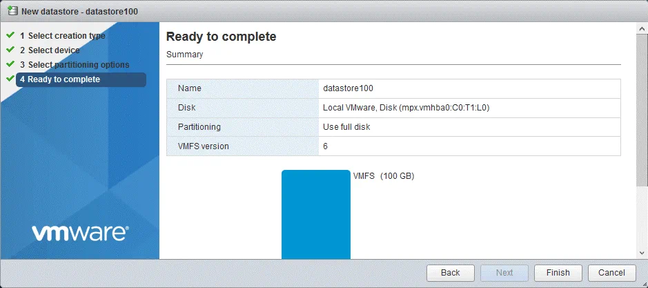This screenshot has width=648, height=288.
Task: Click the Use full disk partitioning value
Action: pyautogui.click(x=346, y=127)
